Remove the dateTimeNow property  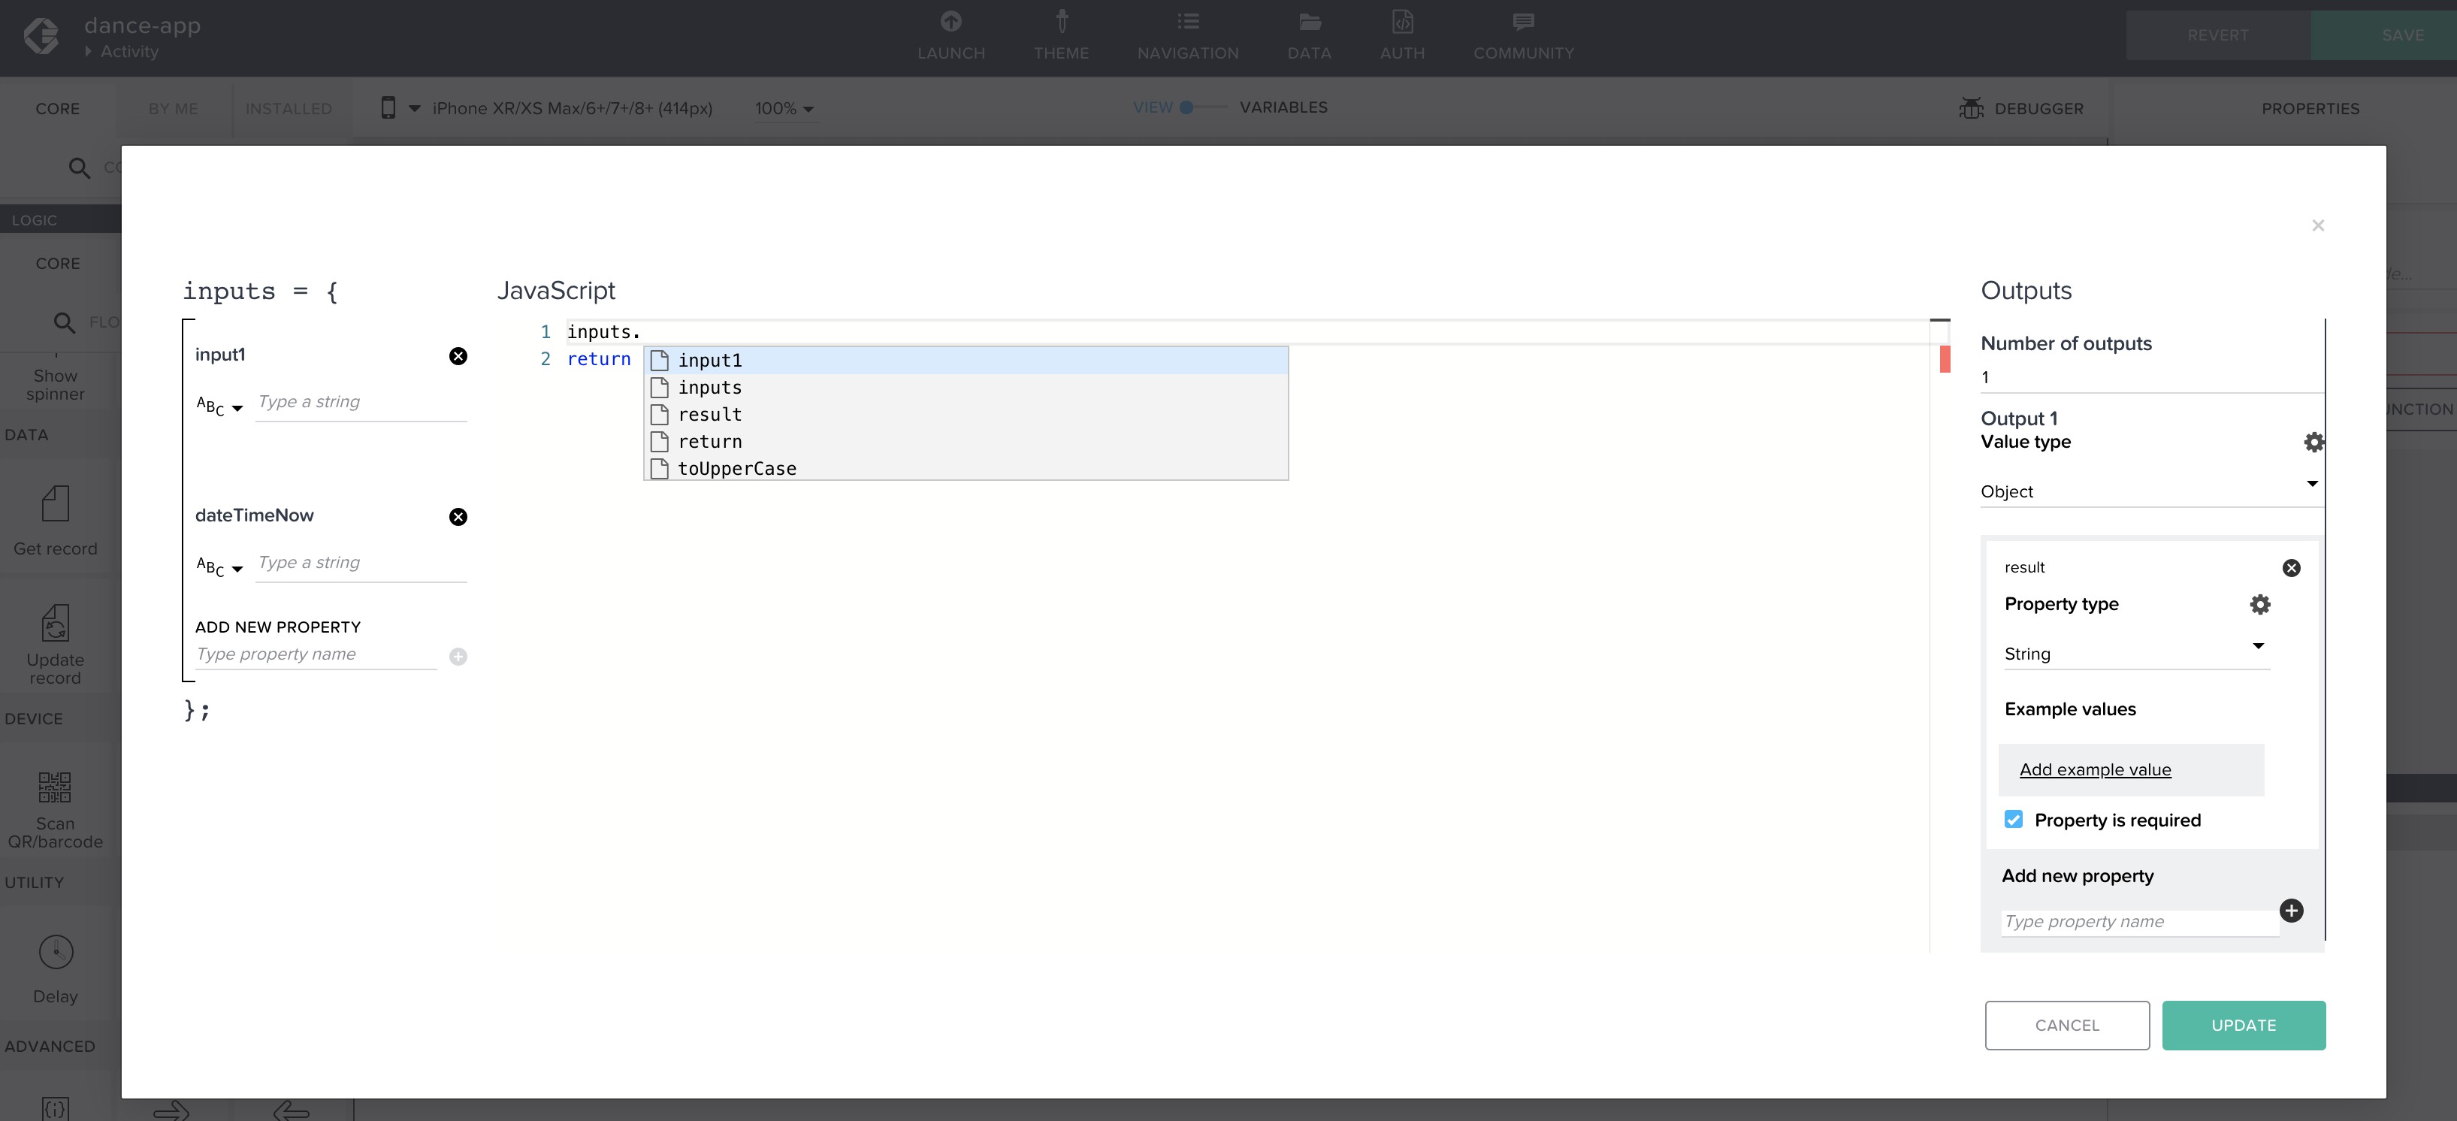click(x=458, y=516)
